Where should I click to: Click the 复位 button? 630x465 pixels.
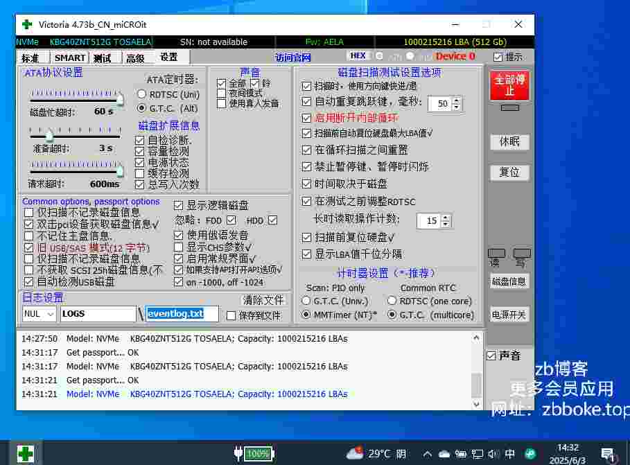coord(509,172)
